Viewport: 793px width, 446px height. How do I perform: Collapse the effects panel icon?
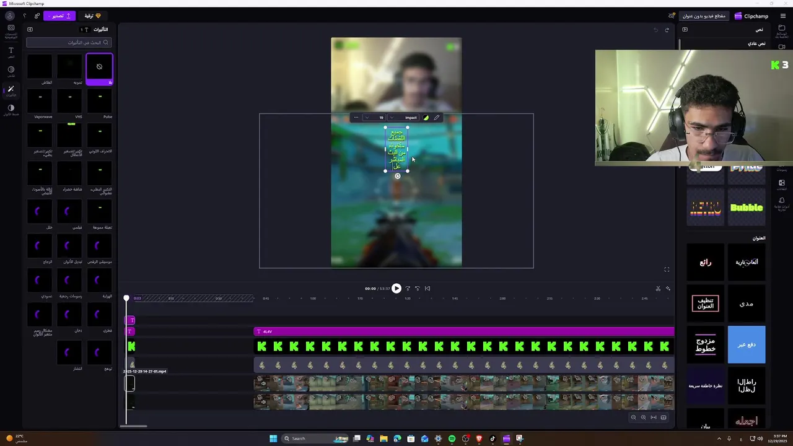coord(30,29)
